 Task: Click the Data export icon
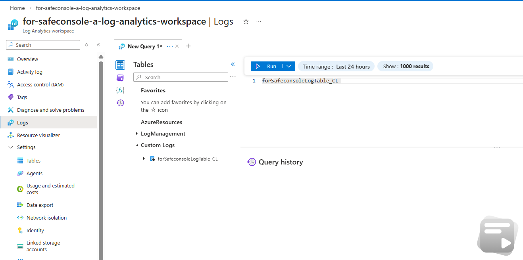pyautogui.click(x=20, y=205)
